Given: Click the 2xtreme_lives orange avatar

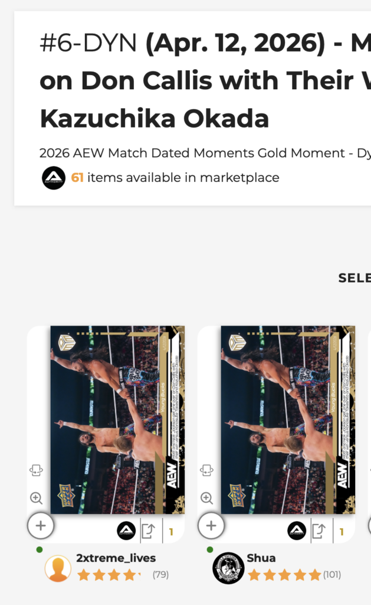Looking at the screenshot, I should coord(58,568).
